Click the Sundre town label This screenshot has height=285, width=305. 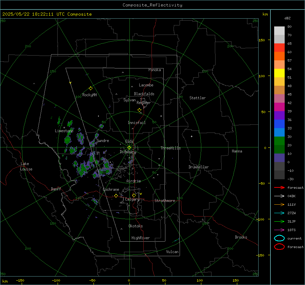click(x=103, y=140)
